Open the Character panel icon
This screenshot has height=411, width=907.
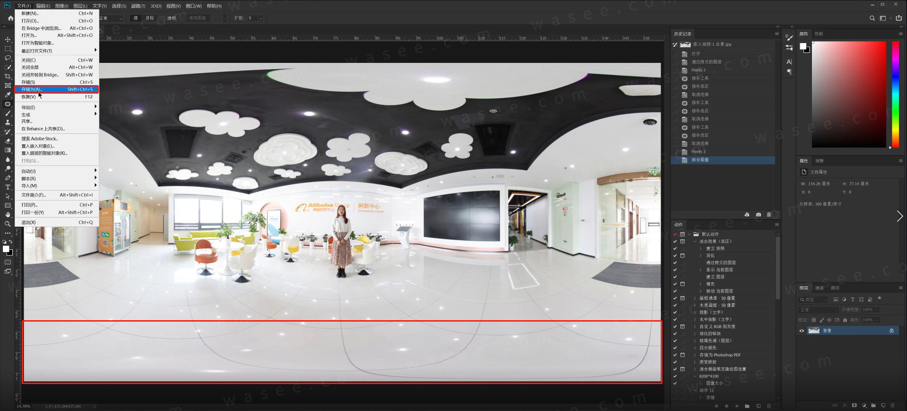point(789,62)
